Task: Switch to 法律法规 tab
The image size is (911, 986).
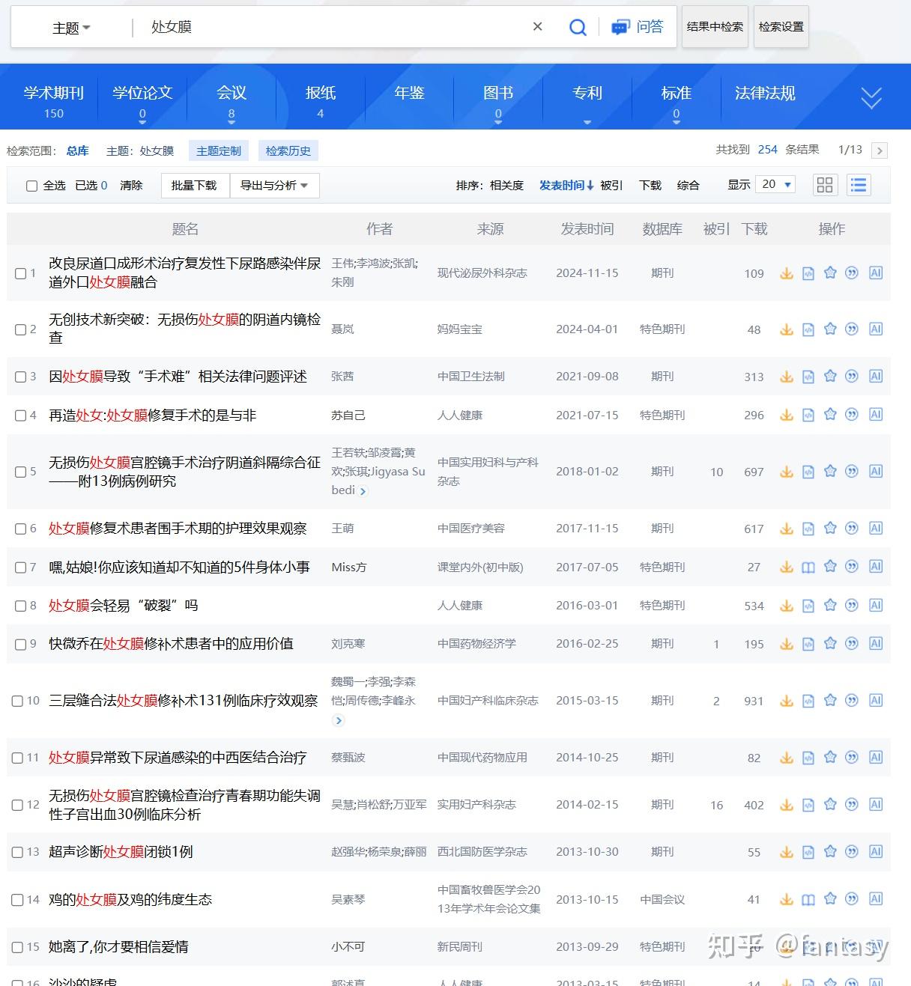Action: [x=765, y=94]
